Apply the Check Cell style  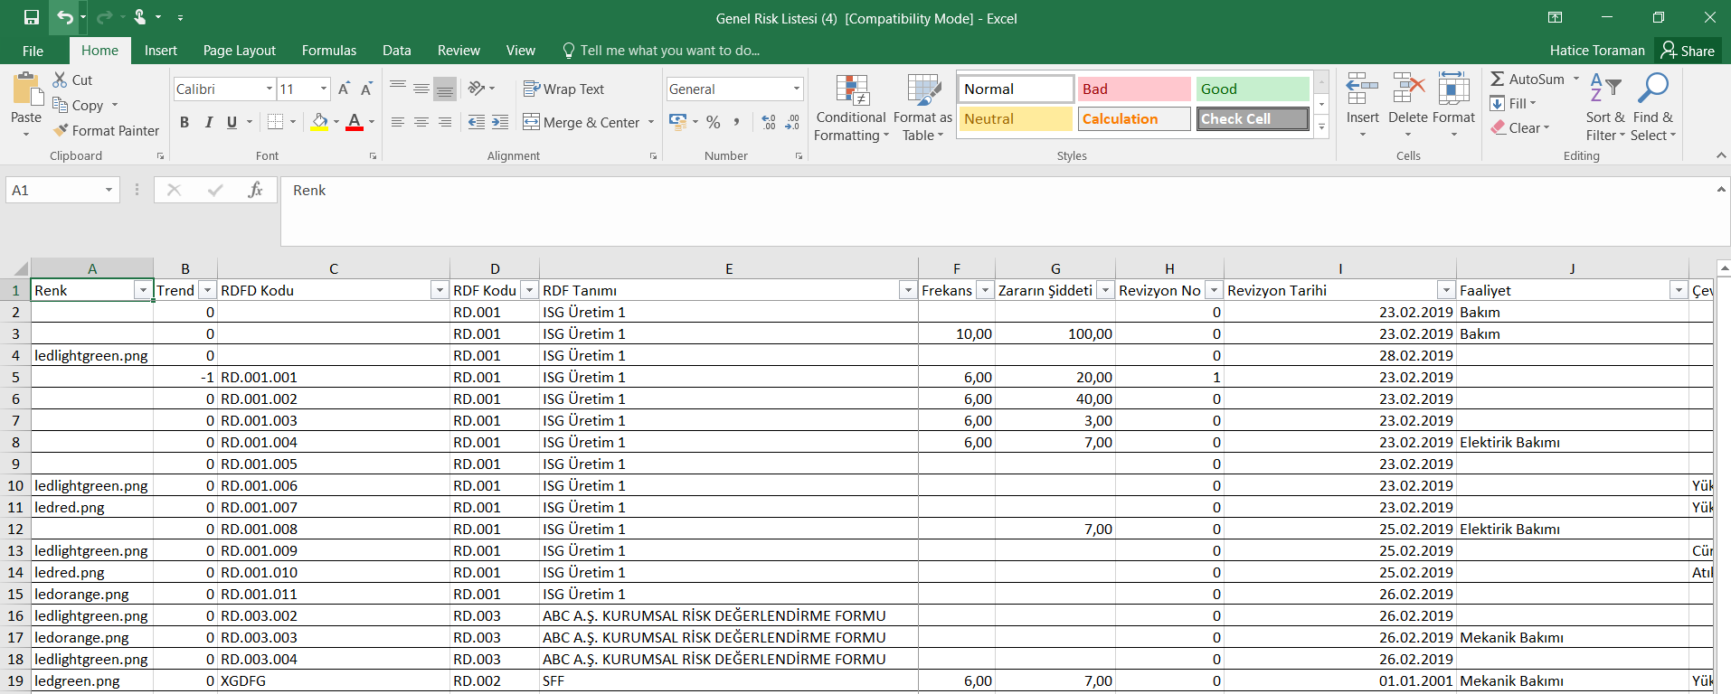(1253, 118)
